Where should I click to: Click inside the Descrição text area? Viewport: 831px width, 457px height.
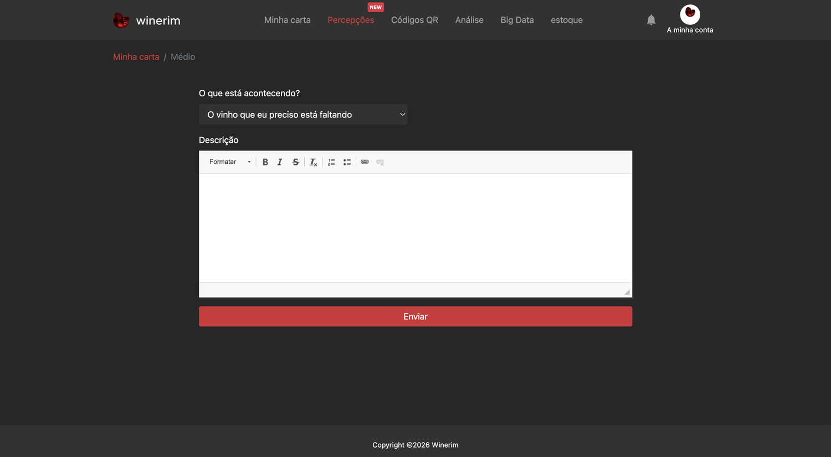(416, 228)
